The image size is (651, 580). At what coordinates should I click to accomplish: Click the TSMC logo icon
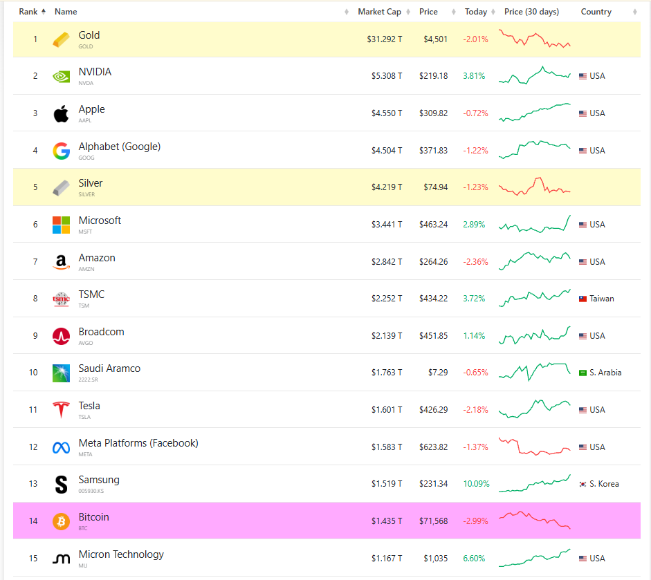click(61, 299)
